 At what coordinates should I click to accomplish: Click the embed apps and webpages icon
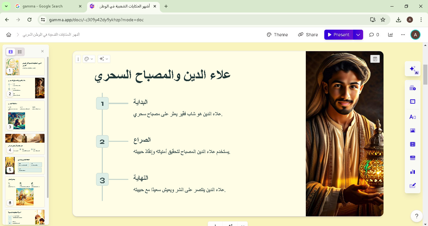pos(412,158)
